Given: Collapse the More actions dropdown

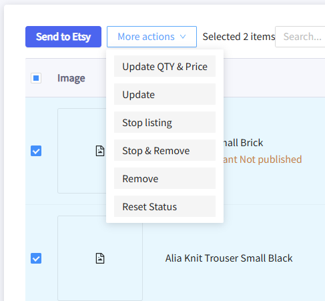Looking at the screenshot, I should pyautogui.click(x=151, y=37).
